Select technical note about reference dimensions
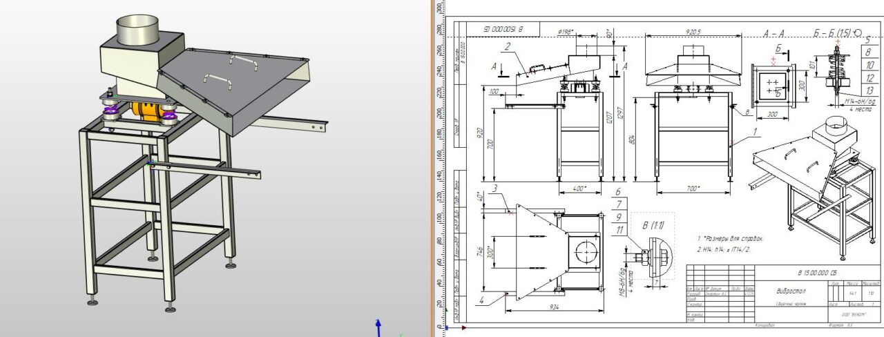 pyautogui.click(x=731, y=238)
